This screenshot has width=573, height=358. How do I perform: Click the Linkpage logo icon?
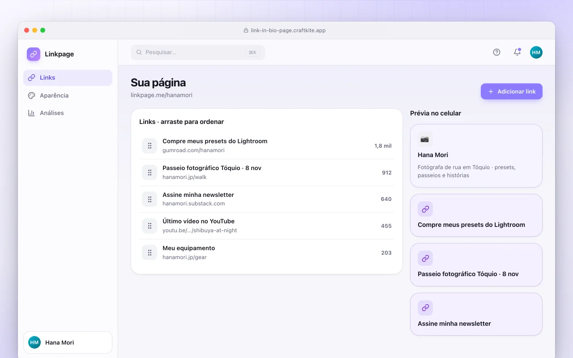(x=34, y=54)
